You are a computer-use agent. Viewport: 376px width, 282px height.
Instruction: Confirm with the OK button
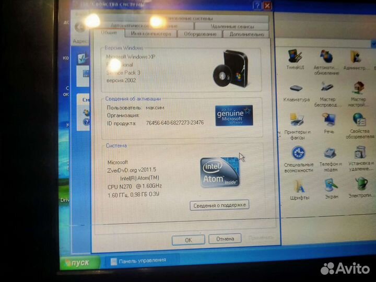tap(189, 240)
